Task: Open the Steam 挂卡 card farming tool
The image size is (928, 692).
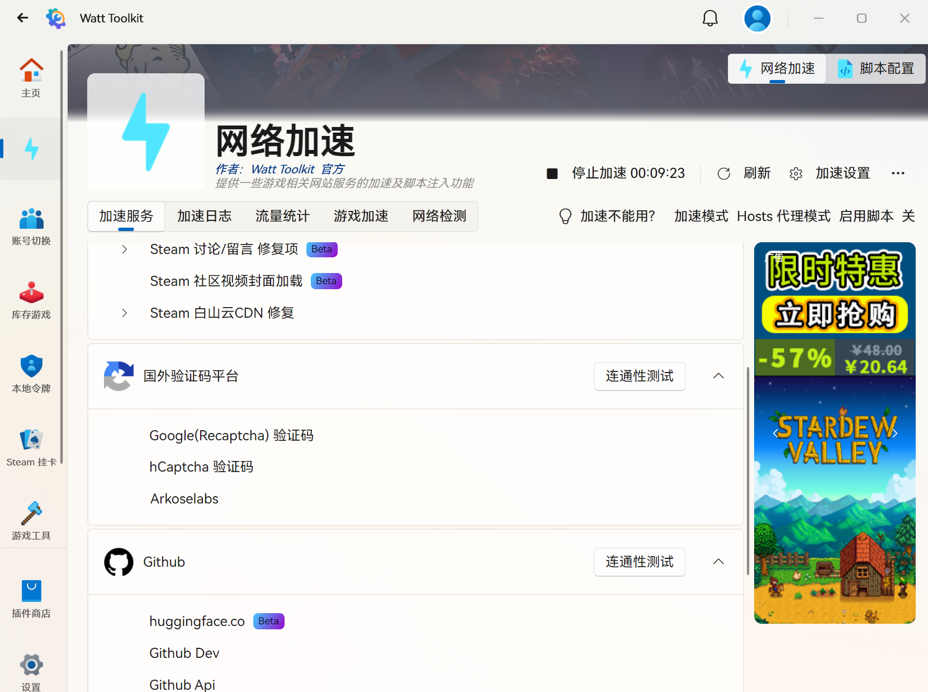Action: 31,446
